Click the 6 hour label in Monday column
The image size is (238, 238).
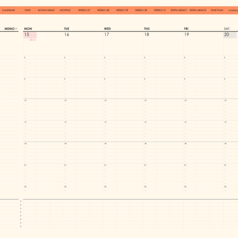pyautogui.click(x=25, y=57)
